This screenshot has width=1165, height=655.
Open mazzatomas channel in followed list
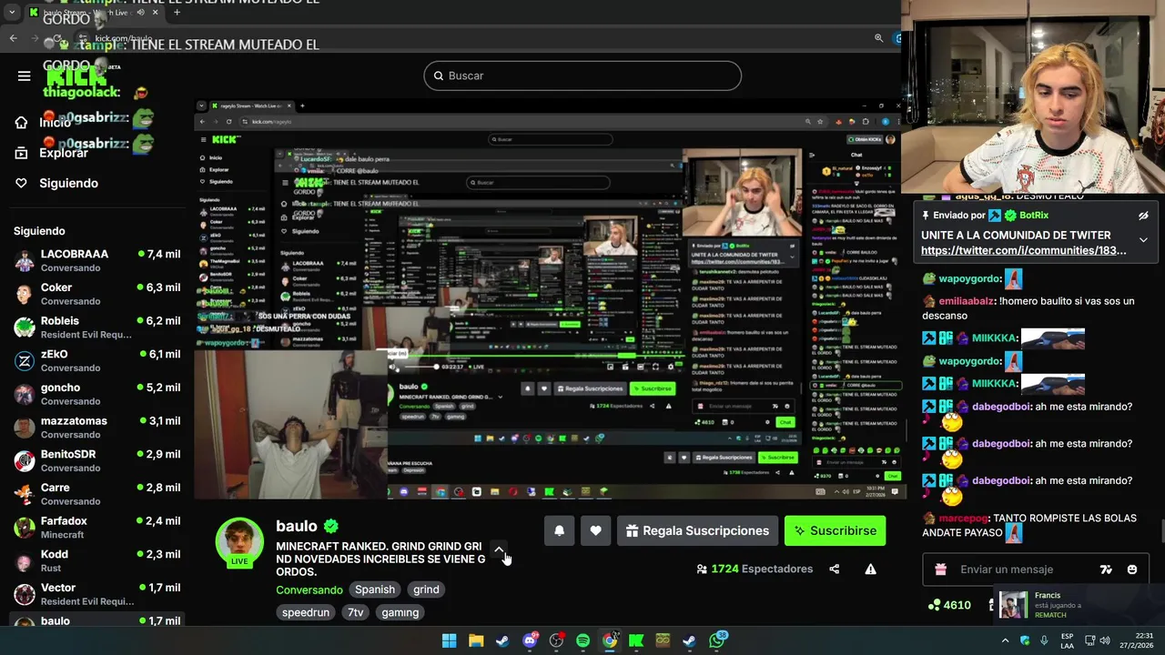97,428
